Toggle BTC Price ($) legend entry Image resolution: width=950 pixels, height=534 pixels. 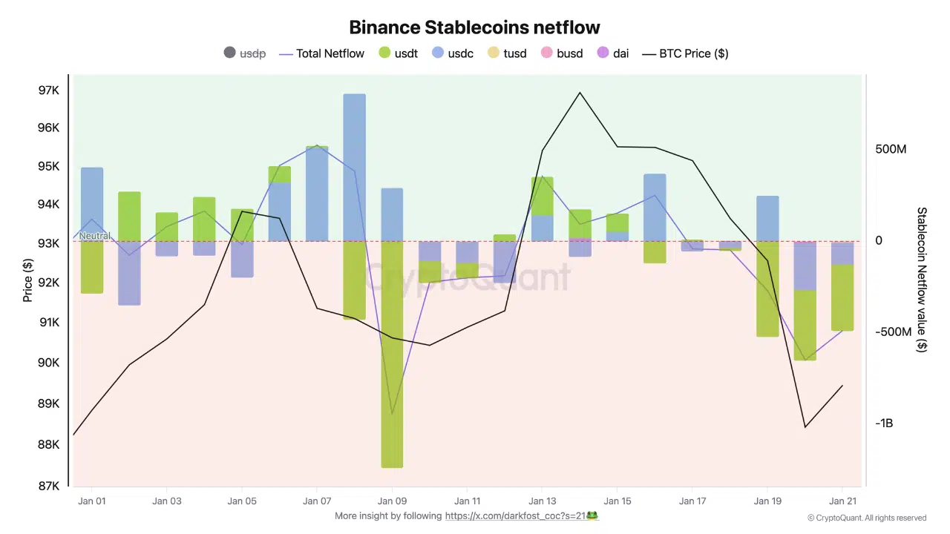pyautogui.click(x=685, y=53)
